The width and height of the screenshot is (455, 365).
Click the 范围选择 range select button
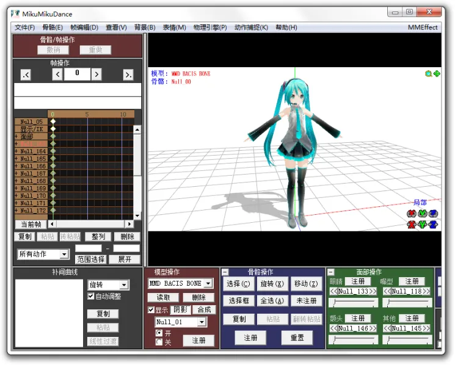(x=91, y=259)
